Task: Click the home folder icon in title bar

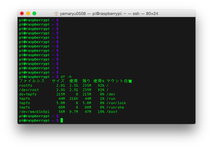Action: (x=56, y=13)
